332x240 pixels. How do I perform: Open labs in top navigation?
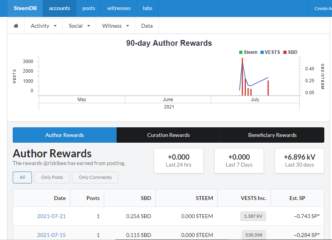pyautogui.click(x=148, y=8)
